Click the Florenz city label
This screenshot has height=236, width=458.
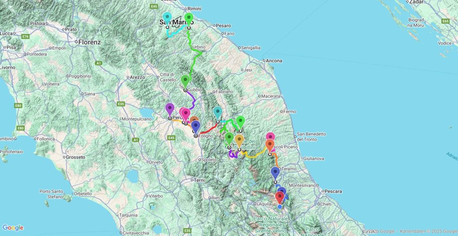89,42
